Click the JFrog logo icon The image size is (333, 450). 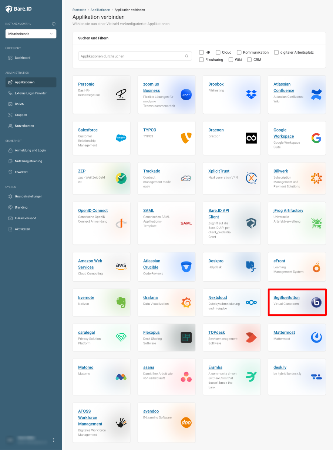(x=316, y=223)
